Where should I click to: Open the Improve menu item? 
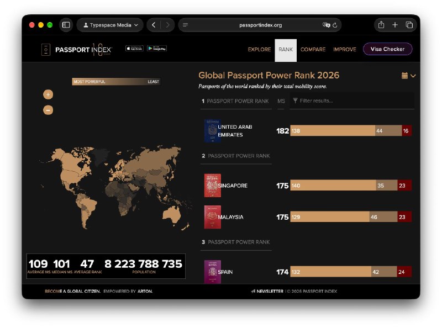point(344,50)
